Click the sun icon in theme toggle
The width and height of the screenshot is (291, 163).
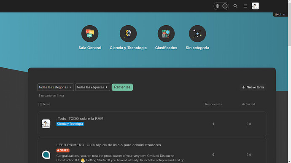(217, 6)
